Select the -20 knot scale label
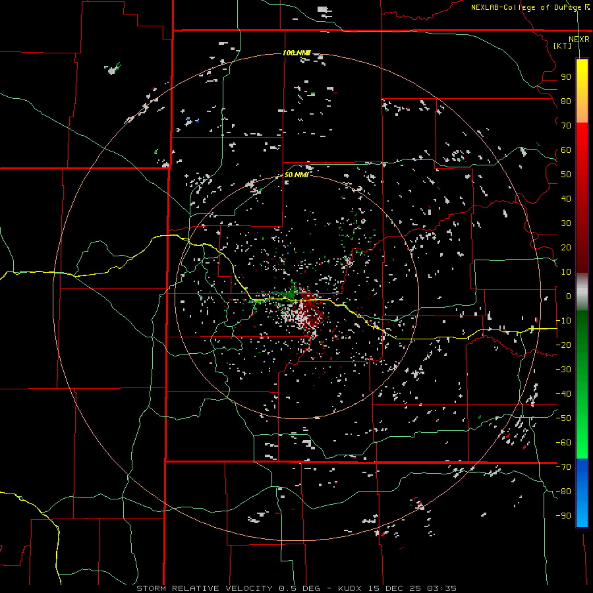The width and height of the screenshot is (593, 593). [563, 345]
